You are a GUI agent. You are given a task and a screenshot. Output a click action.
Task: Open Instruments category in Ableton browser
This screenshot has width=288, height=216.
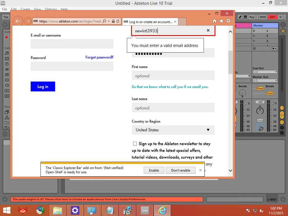click(7, 64)
